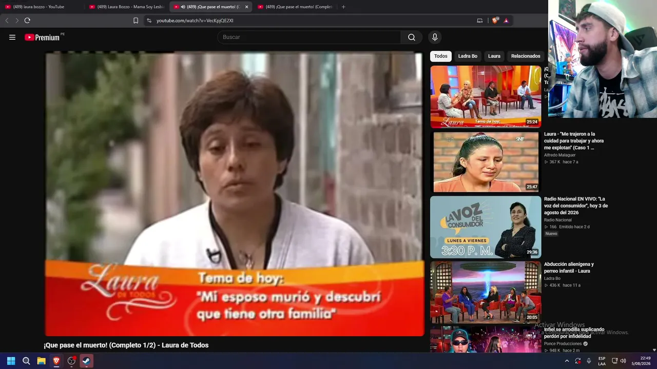Open the Windows Start menu

[x=11, y=361]
